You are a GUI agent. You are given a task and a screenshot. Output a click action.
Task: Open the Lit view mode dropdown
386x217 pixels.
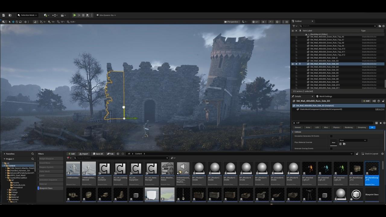[256, 22]
